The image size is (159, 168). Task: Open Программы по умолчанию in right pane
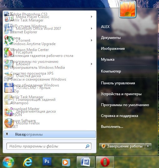point(125,105)
